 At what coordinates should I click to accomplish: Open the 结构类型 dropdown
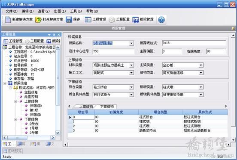(x=201, y=73)
